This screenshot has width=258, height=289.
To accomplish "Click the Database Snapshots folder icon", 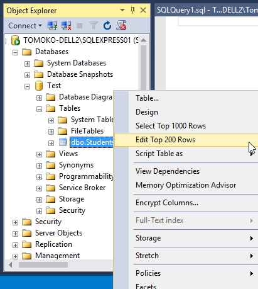I will point(39,74).
